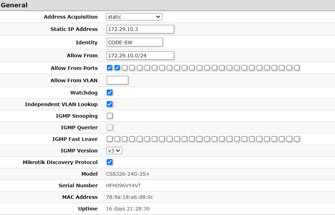The image size is (335, 215).
Task: Click the Allow From VLAN label
Action: 74,80
